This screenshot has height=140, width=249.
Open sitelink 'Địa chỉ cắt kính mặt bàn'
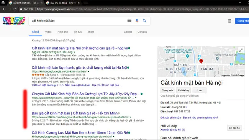(105, 85)
